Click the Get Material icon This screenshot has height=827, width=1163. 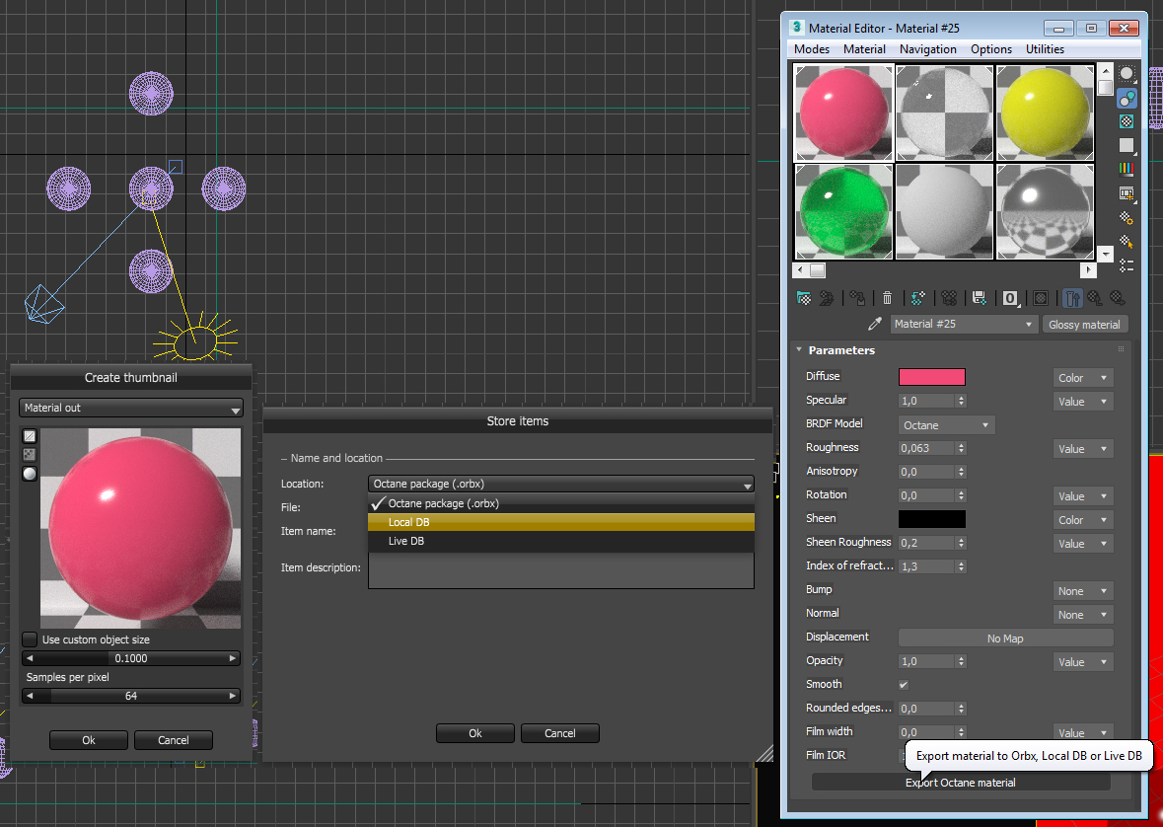pos(803,298)
